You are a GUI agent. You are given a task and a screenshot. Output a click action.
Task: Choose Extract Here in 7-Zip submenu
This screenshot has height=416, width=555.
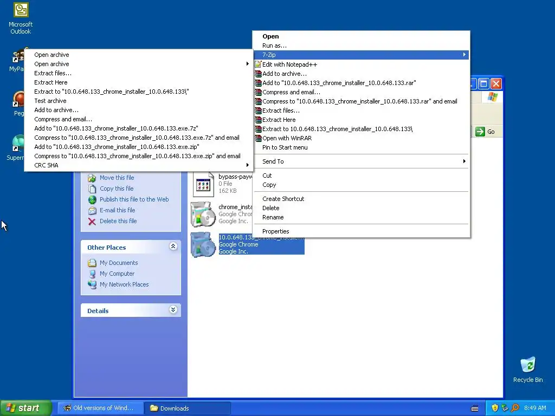[x=139, y=82]
